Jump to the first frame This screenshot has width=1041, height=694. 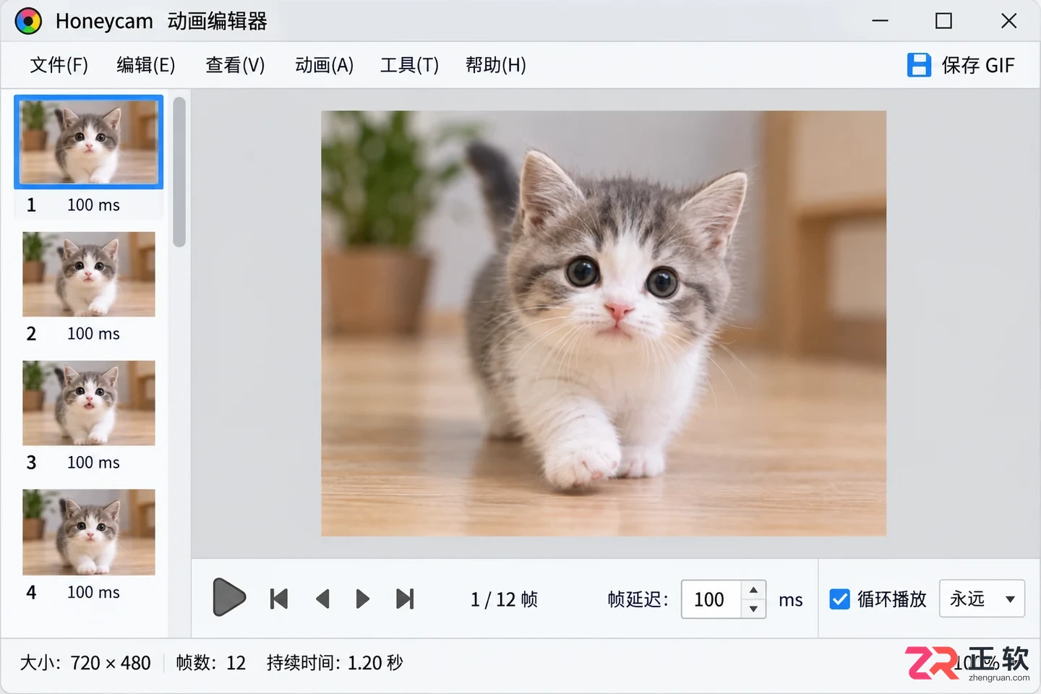279,599
